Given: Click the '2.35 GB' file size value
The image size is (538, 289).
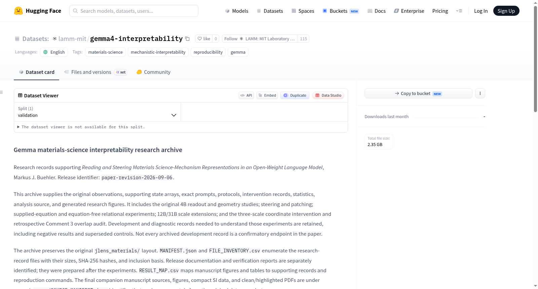Looking at the screenshot, I should point(375,144).
